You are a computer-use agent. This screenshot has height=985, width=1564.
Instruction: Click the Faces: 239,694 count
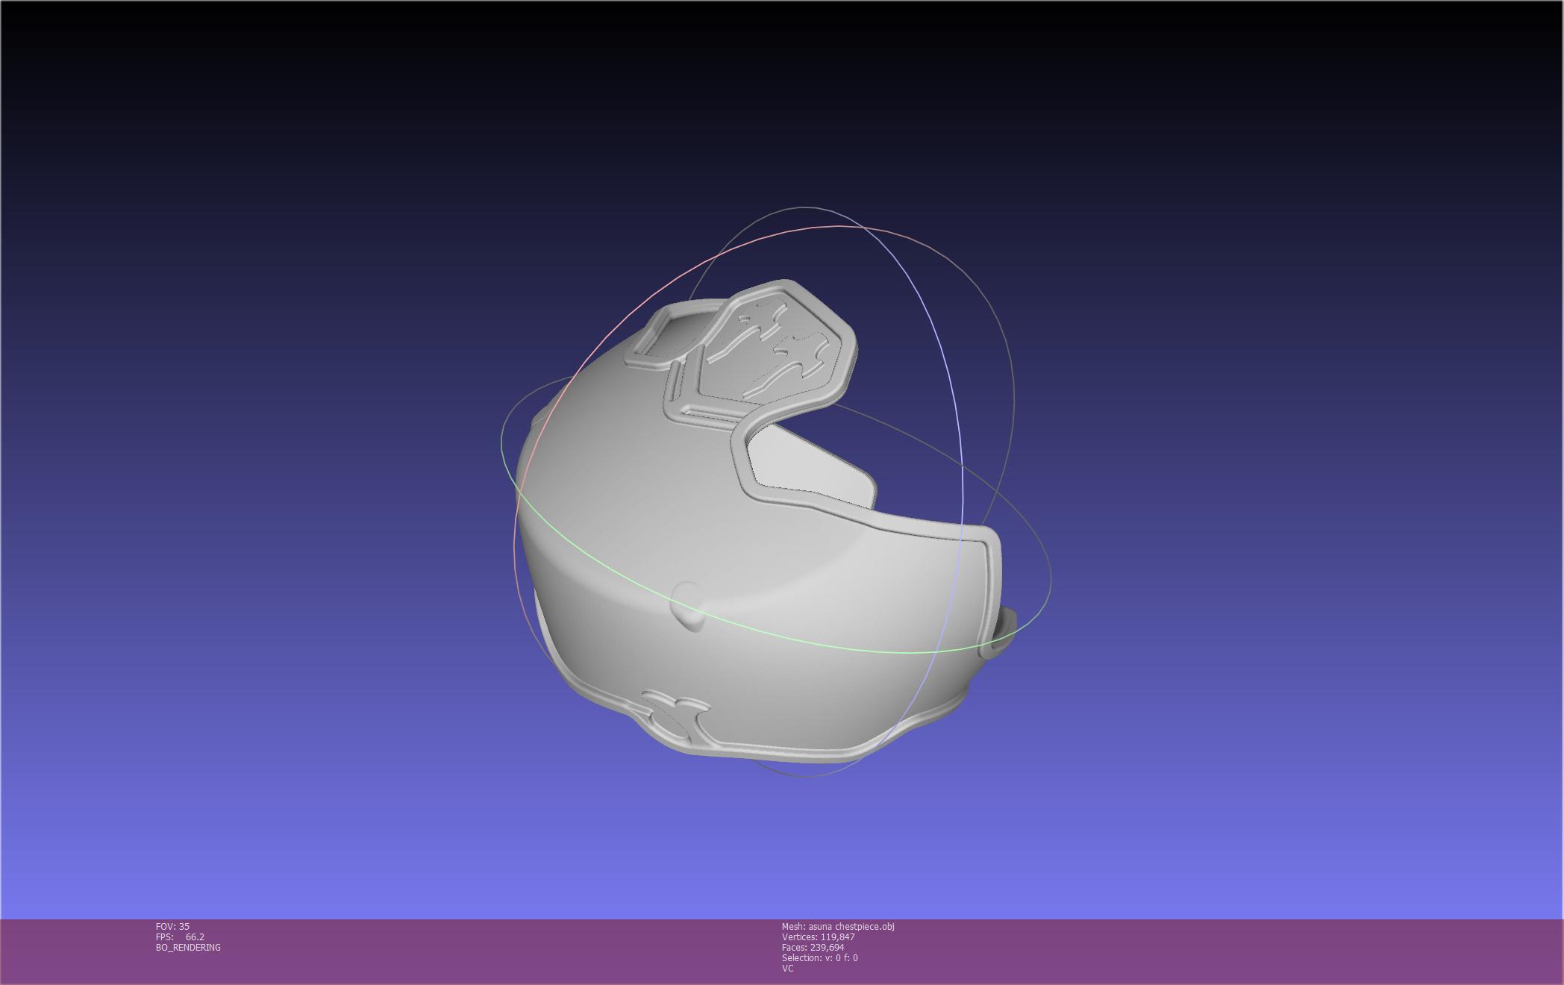coord(813,947)
